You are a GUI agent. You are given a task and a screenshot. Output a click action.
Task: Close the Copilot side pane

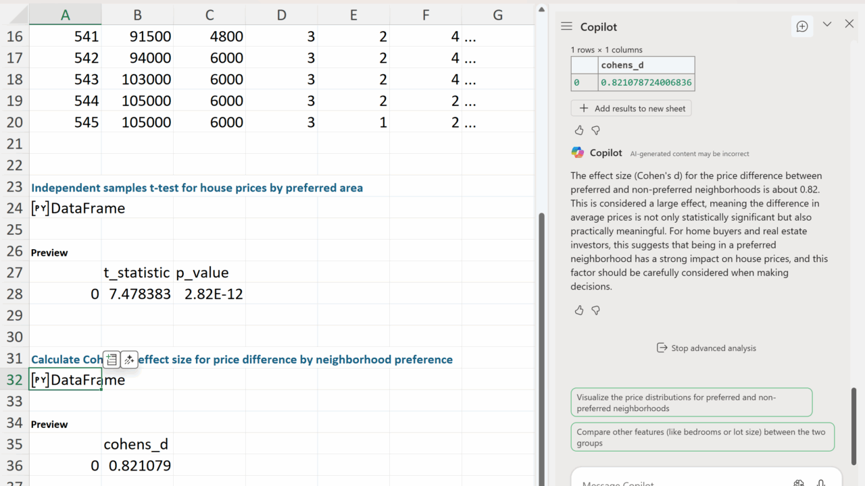[x=849, y=24]
